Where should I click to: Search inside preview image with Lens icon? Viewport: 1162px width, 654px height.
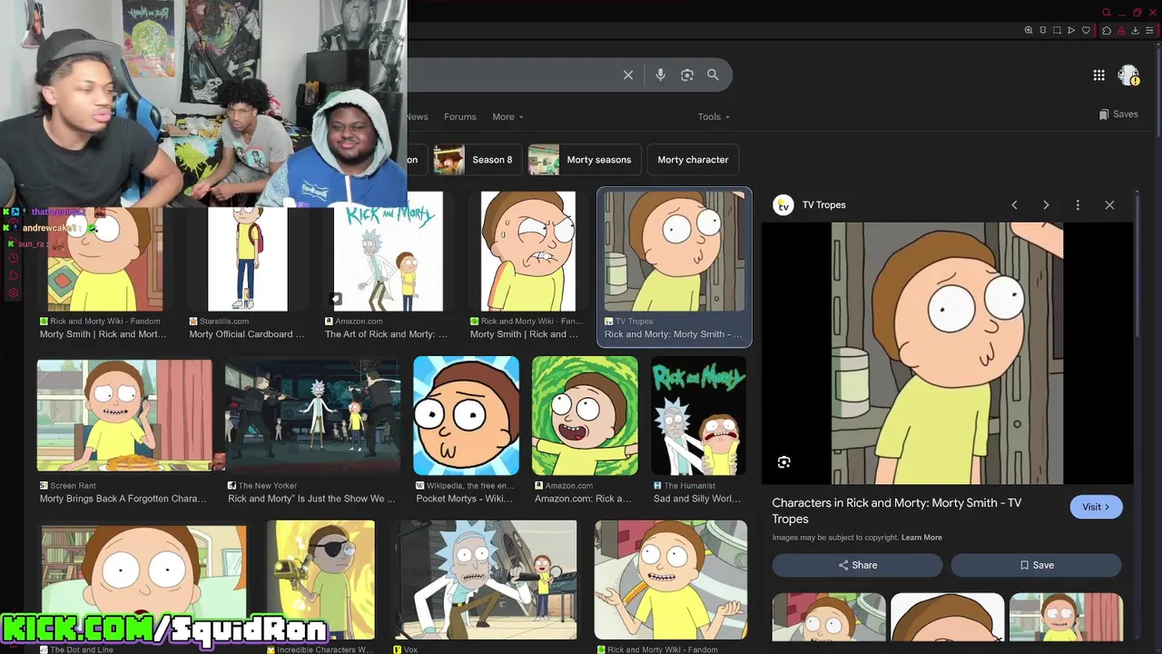784,462
